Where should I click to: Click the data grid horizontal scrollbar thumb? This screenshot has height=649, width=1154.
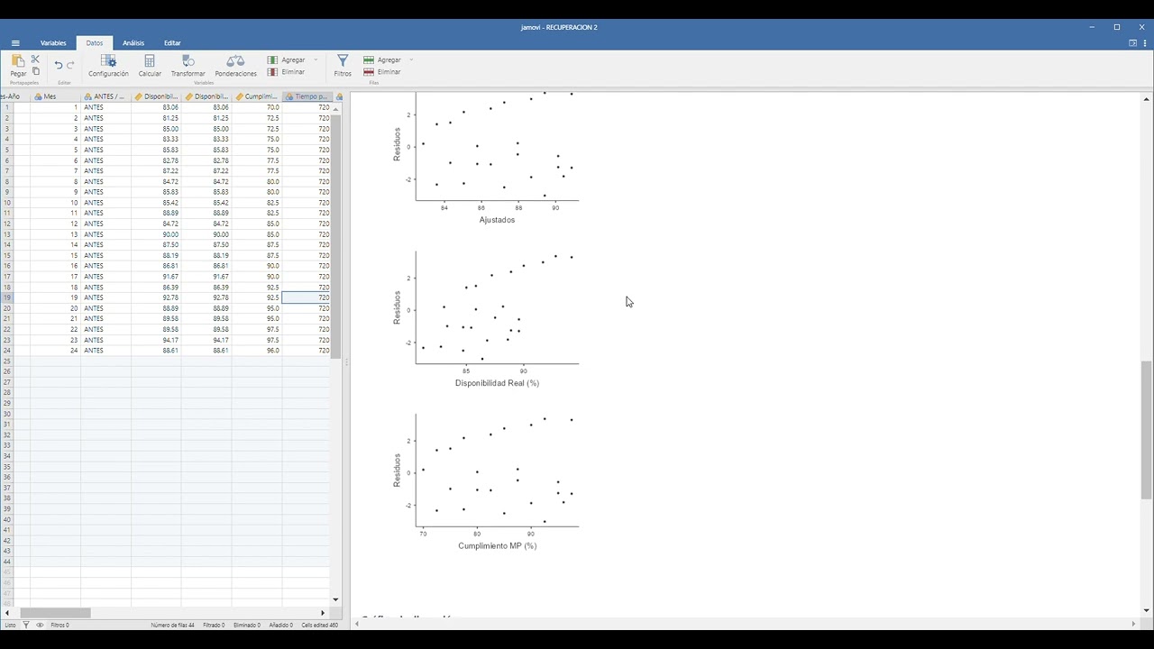click(x=55, y=613)
